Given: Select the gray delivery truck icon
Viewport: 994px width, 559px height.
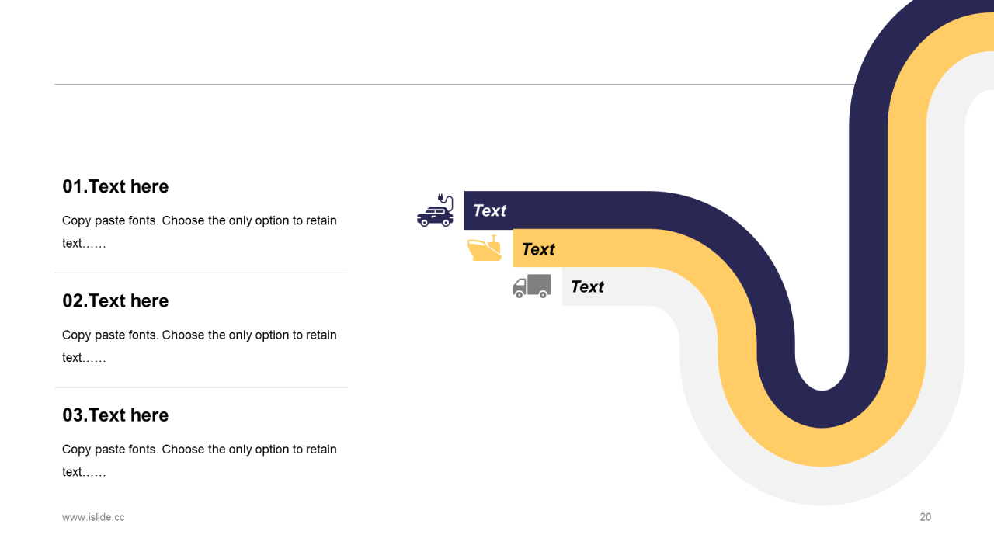Looking at the screenshot, I should click(x=532, y=286).
